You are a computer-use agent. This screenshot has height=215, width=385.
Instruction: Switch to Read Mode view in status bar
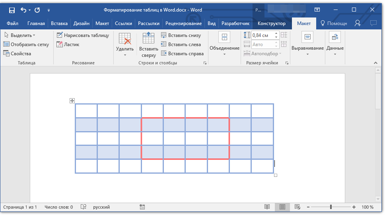tap(267, 207)
